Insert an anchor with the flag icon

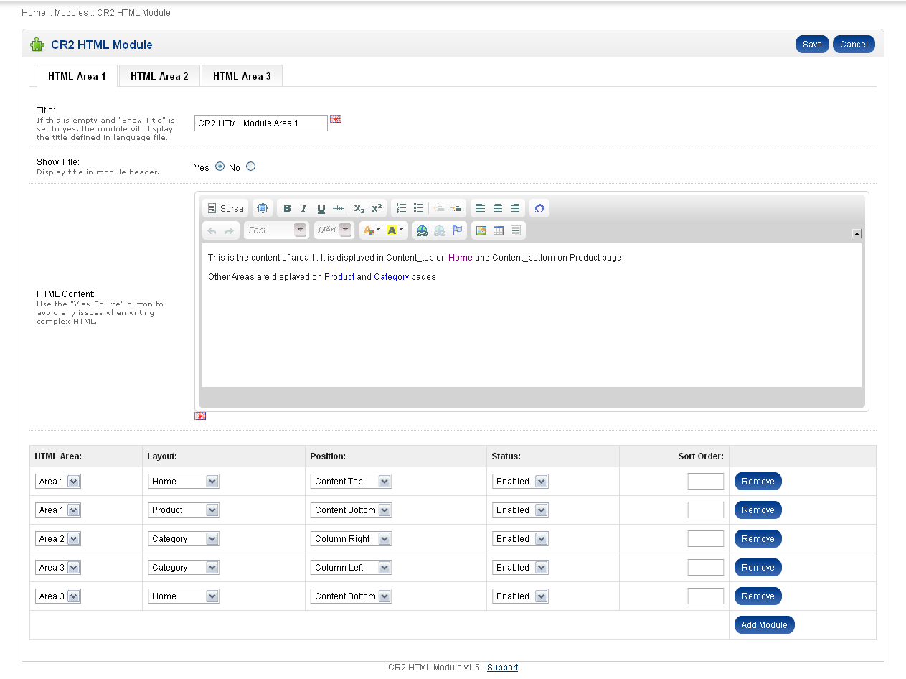click(x=457, y=230)
